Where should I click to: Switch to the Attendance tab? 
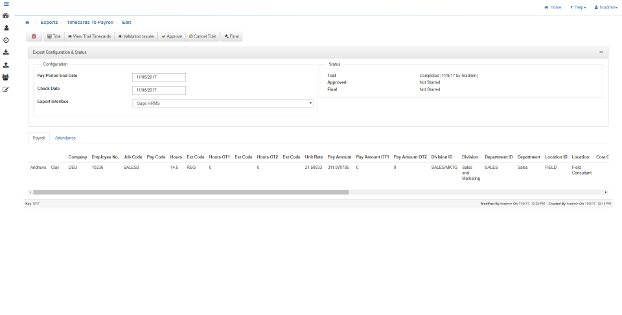65,138
